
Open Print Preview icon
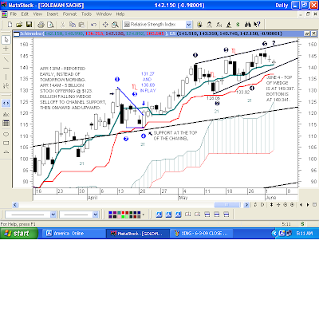tap(50, 25)
